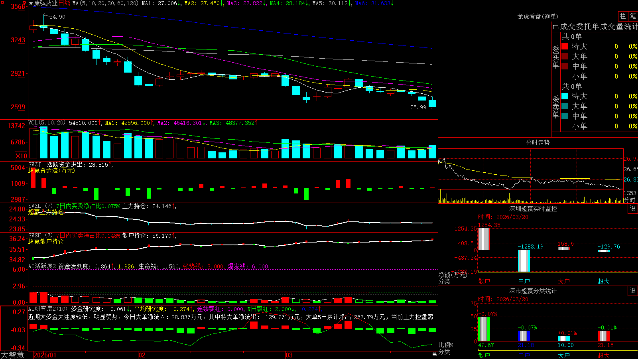The width and height of the screenshot is (638, 359).
Task: Click the MA(5,10,20,30,60,120) indicator parameters
Action: [x=105, y=3]
